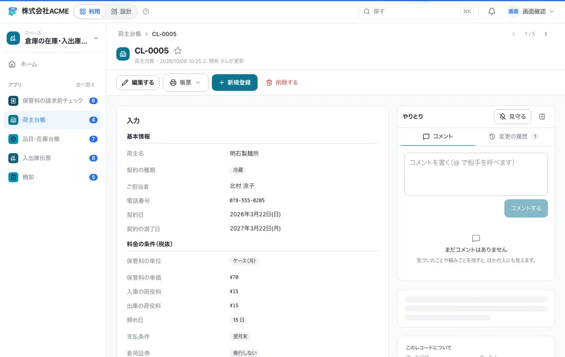The height and width of the screenshot is (357, 565).
Task: Click the 荷主台帳 breadcrumb link
Action: tap(130, 34)
